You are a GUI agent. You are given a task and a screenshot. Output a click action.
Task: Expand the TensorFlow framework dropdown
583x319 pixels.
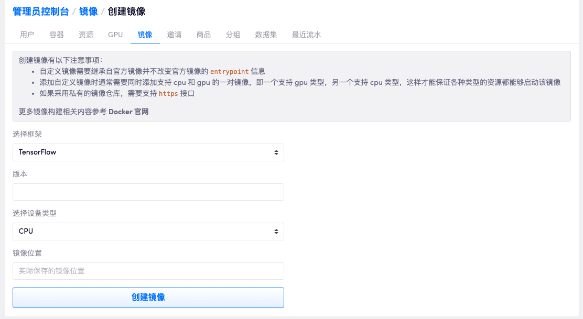click(x=148, y=152)
